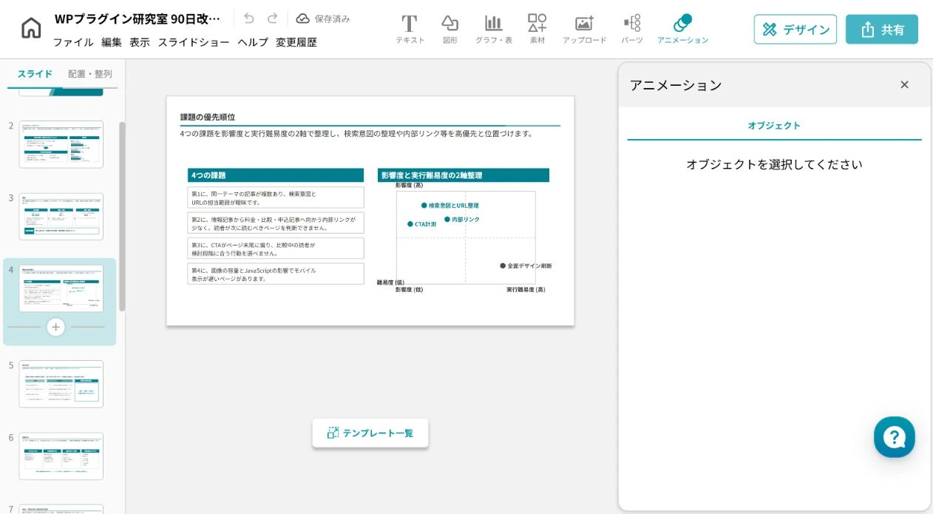This screenshot has width=933, height=514.
Task: Click the undo arrow icon
Action: point(249,18)
